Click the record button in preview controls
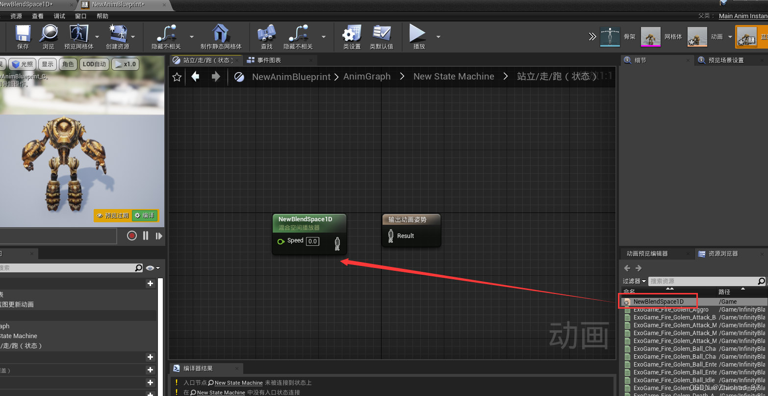Viewport: 768px width, 396px height. click(131, 236)
